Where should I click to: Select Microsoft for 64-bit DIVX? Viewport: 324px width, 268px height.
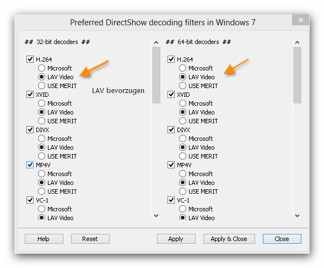(x=183, y=139)
